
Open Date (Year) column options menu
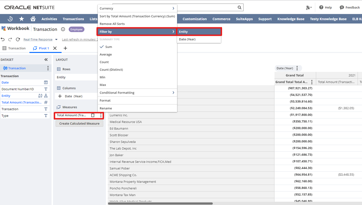[x=297, y=68]
